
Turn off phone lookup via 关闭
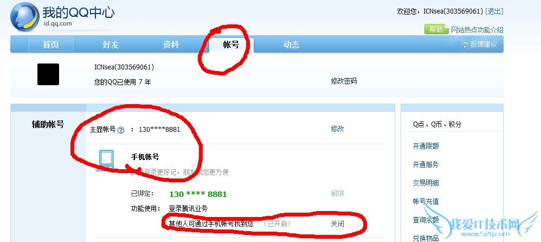(x=337, y=224)
